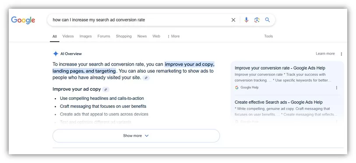This screenshot has height=163, width=356.
Task: Open Create effective Search ads help article
Action: click(278, 102)
